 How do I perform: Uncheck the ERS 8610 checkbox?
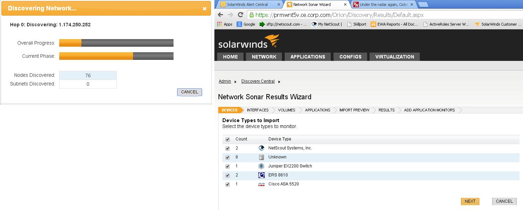[x=228, y=175]
